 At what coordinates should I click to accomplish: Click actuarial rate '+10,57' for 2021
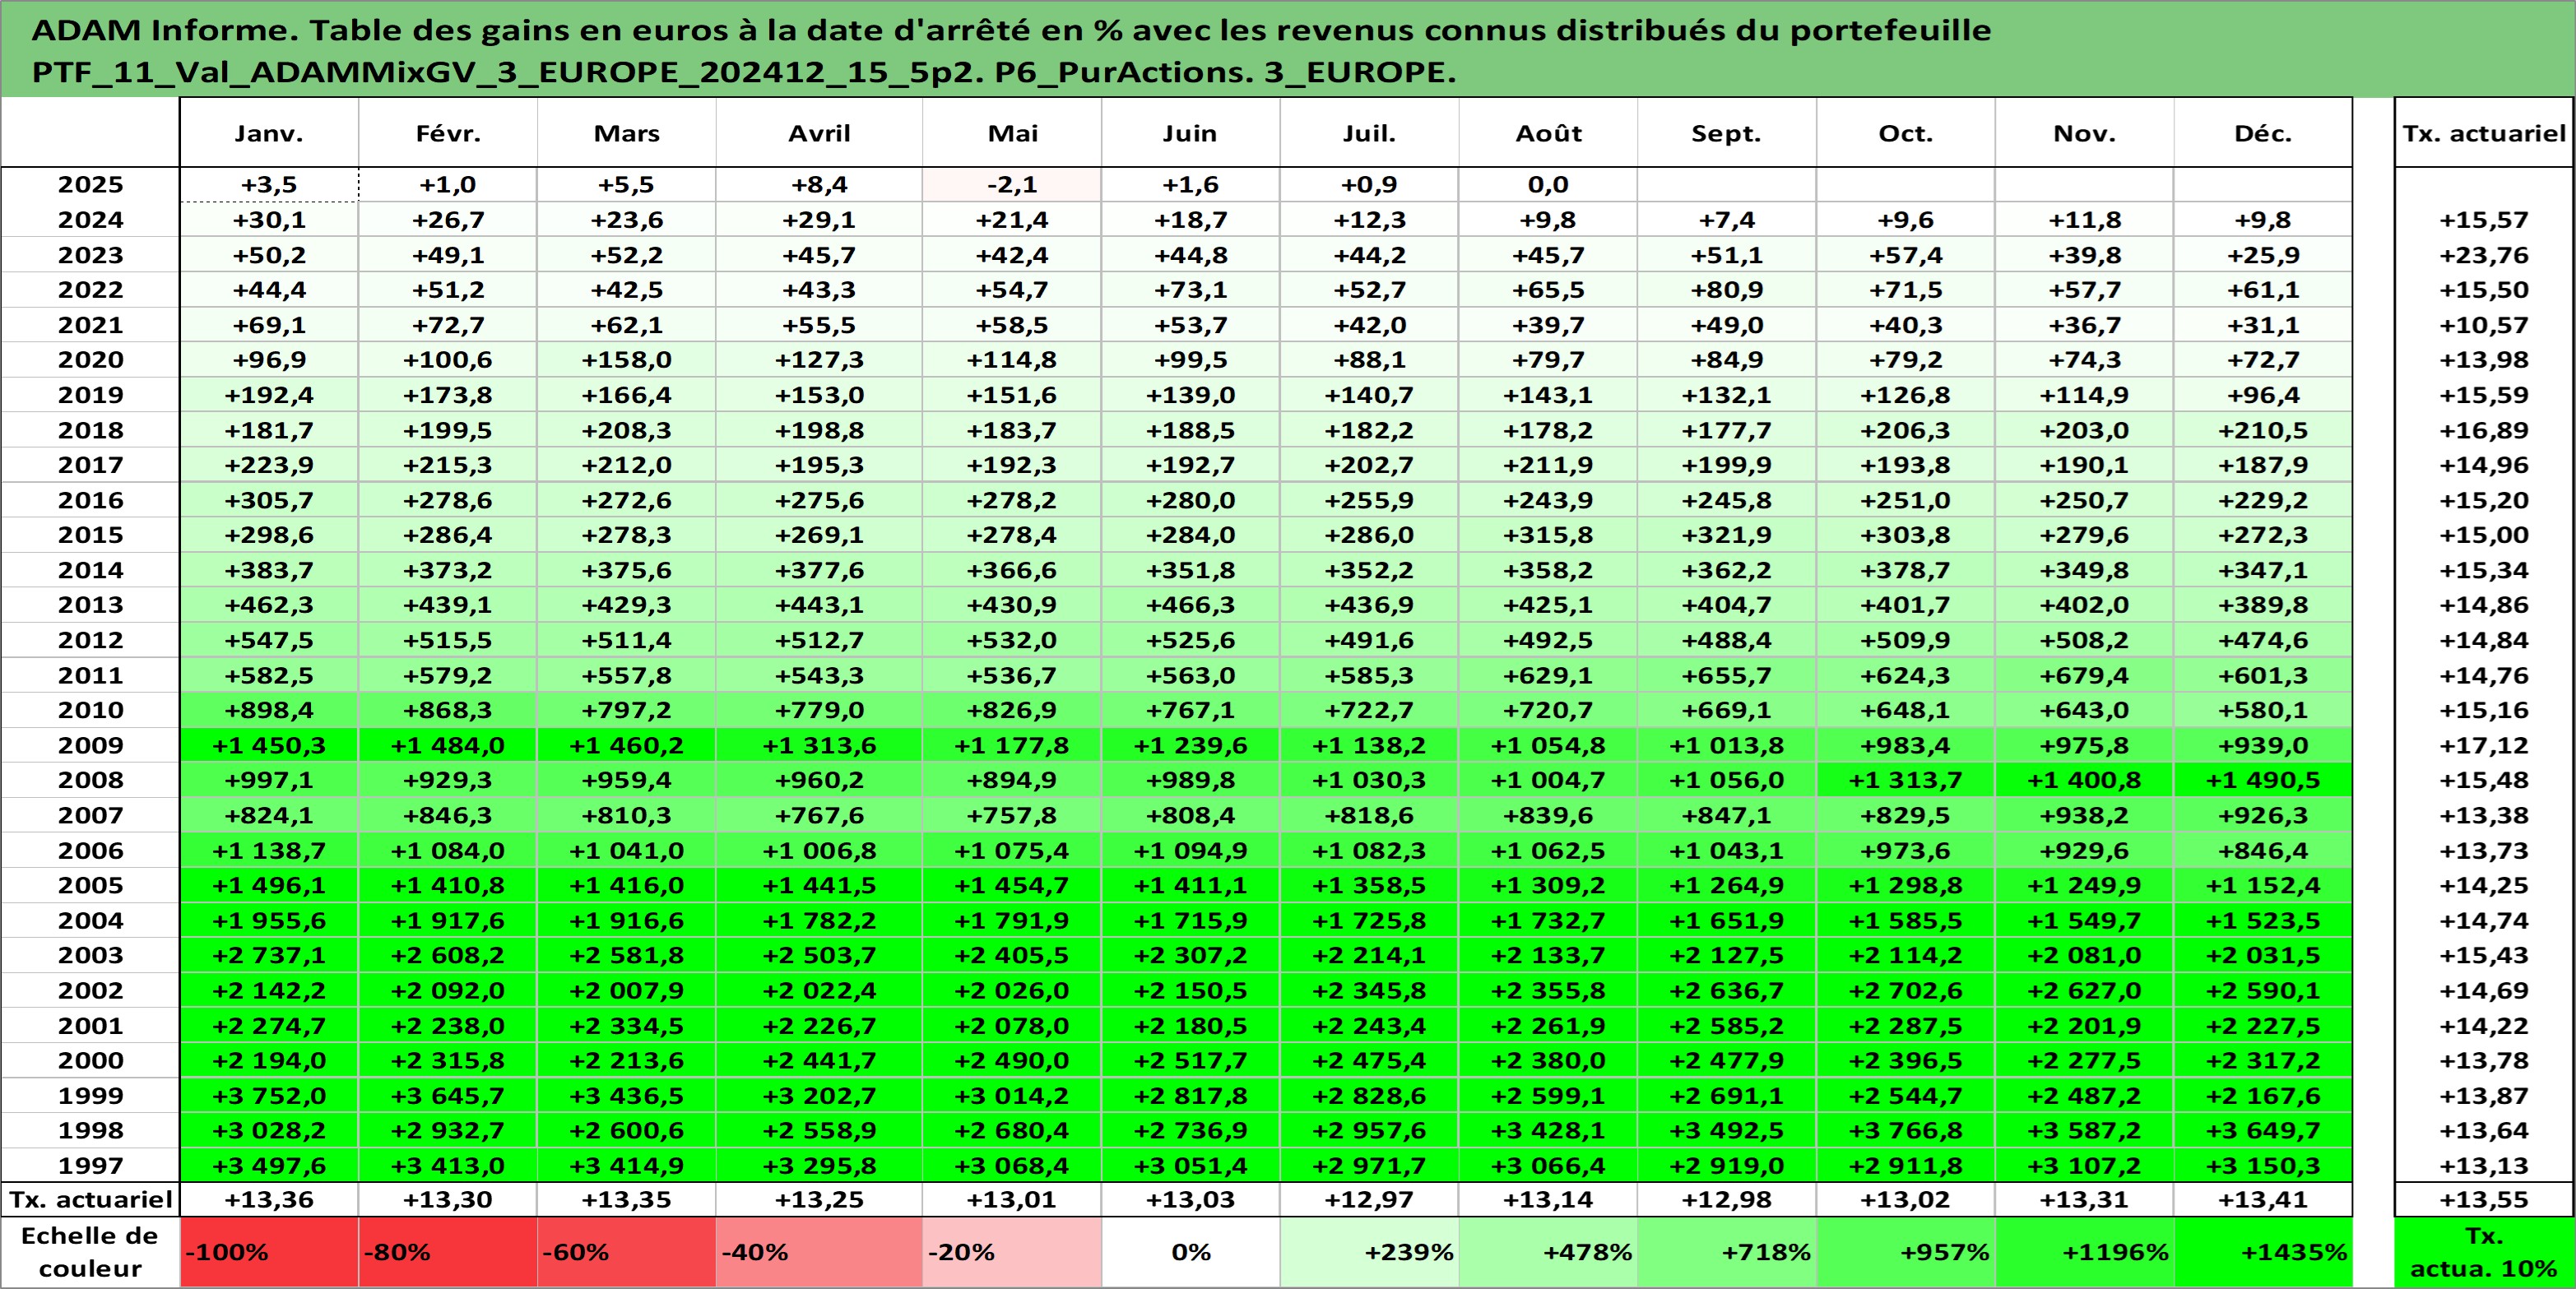coord(2484,325)
